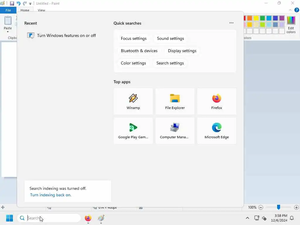
Task: Click the zoom out minus button in Paint
Action: [260, 207]
